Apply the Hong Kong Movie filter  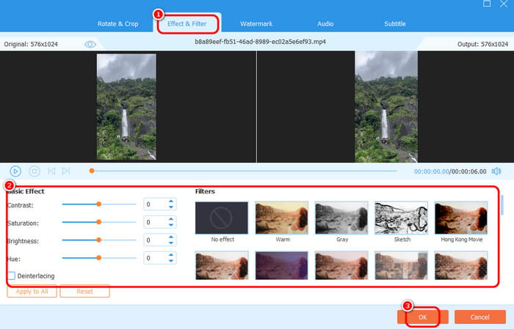(x=461, y=218)
